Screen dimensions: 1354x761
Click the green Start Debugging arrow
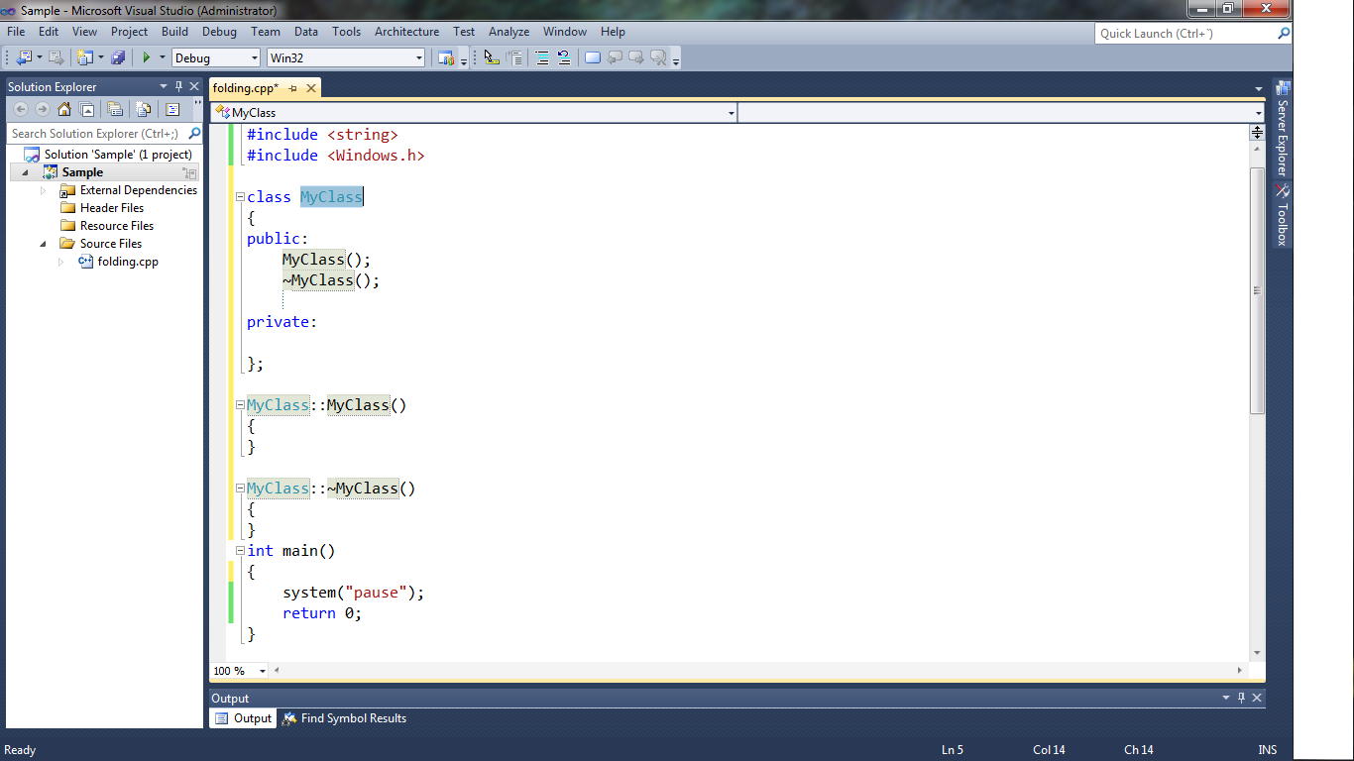147,57
